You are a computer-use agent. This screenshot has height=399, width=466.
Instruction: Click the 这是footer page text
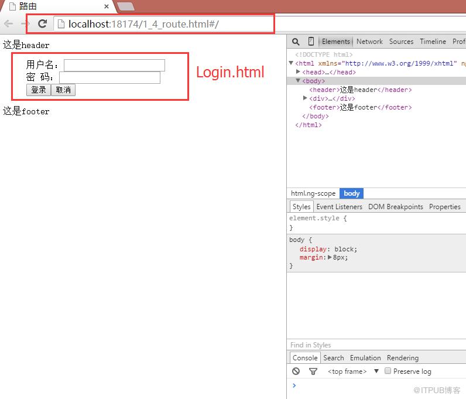[26, 111]
